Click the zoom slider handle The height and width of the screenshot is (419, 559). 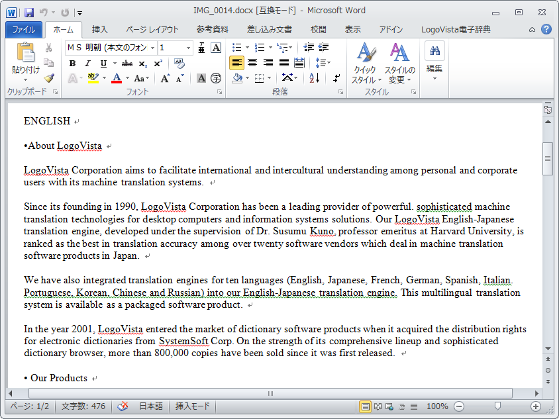497,406
